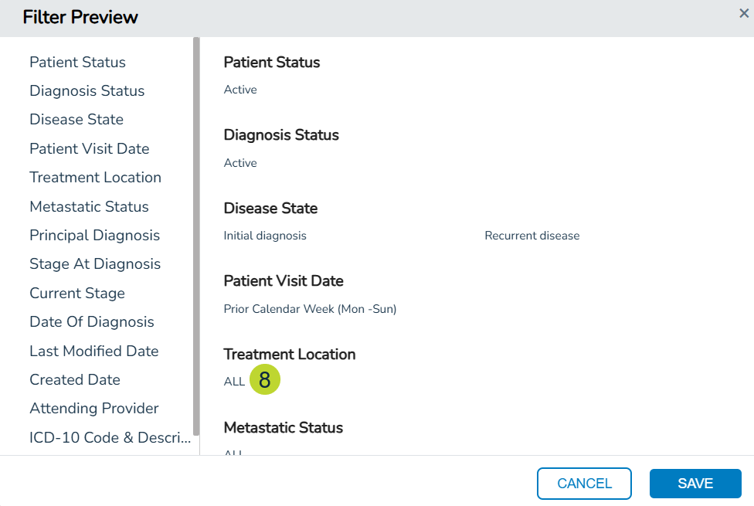The image size is (754, 506).
Task: Go to Created Date filter
Action: (75, 379)
